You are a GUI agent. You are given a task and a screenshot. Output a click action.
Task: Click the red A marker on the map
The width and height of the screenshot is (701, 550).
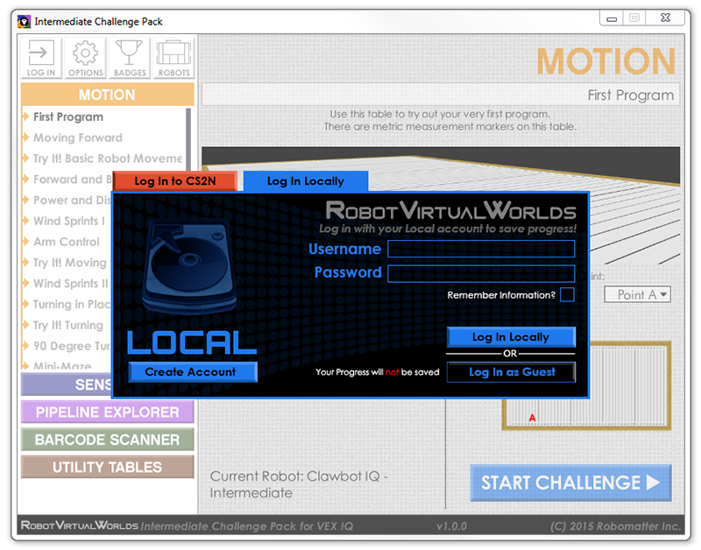pyautogui.click(x=532, y=418)
